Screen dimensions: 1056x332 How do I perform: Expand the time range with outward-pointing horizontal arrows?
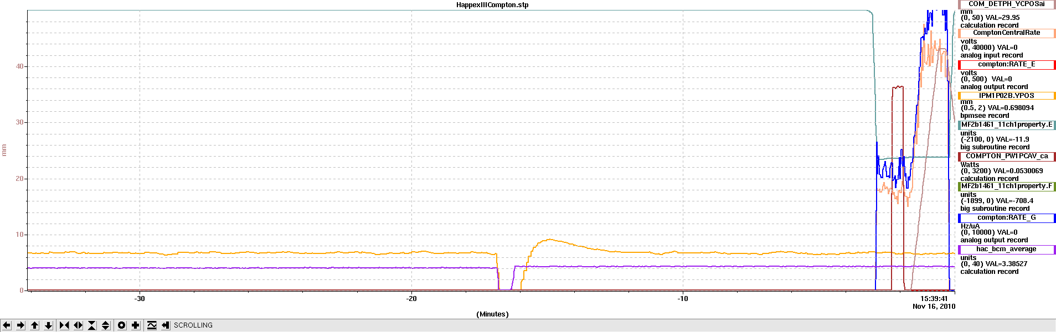click(x=78, y=325)
